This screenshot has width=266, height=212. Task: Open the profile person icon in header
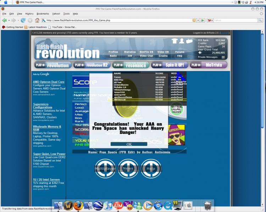click(x=182, y=41)
